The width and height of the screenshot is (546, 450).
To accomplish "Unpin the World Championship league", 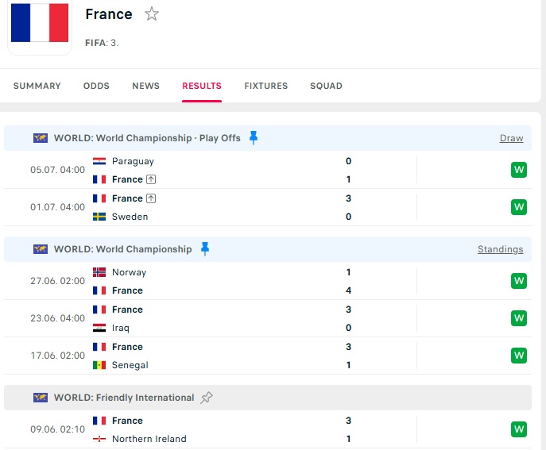I will pos(205,249).
